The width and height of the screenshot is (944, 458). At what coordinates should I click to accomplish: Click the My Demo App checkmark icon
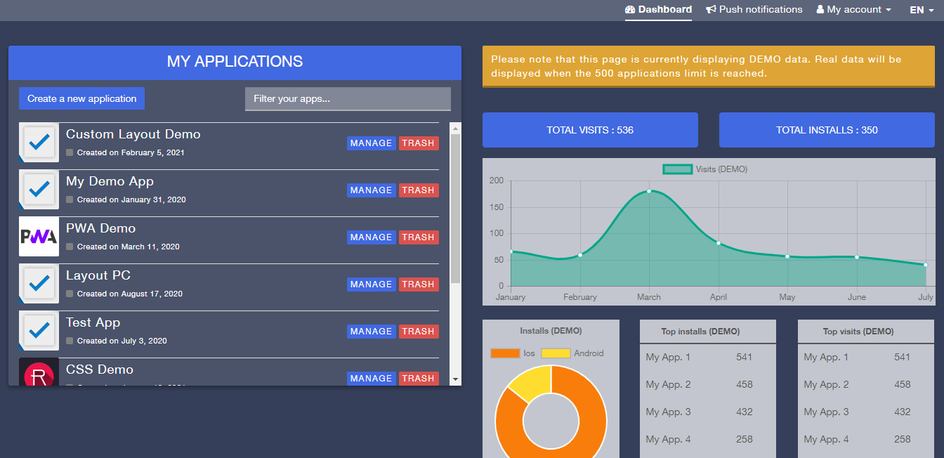point(39,190)
